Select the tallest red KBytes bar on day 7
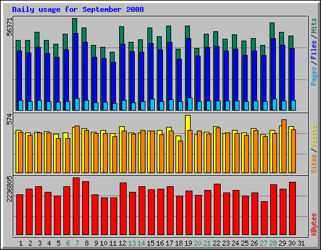This screenshot has width=321, height=250. pyautogui.click(x=76, y=206)
